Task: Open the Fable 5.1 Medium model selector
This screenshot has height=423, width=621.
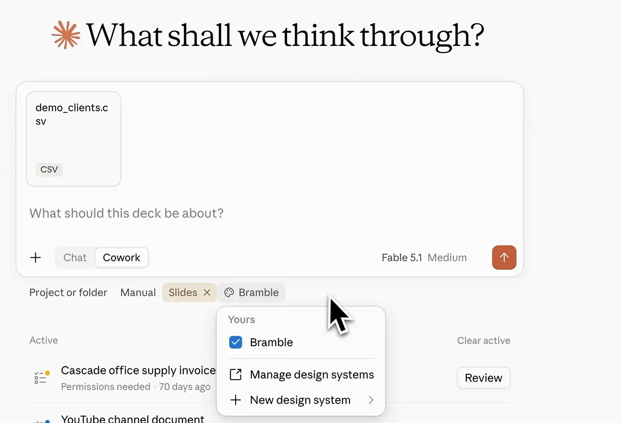Action: [x=424, y=258]
